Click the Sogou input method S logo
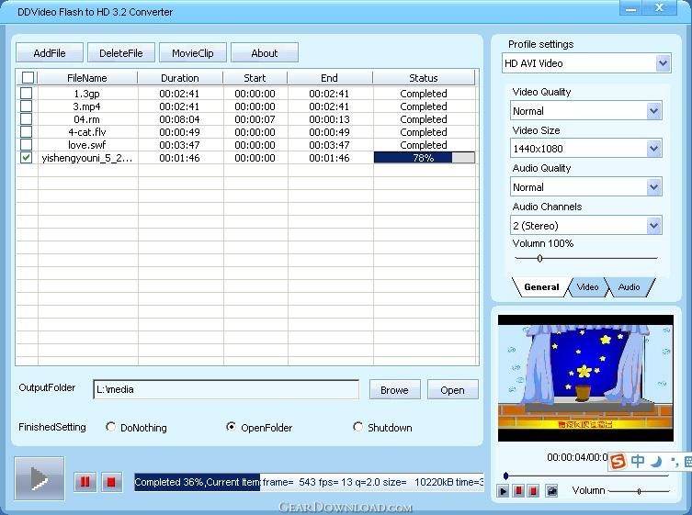692x515 pixels. pos(618,462)
